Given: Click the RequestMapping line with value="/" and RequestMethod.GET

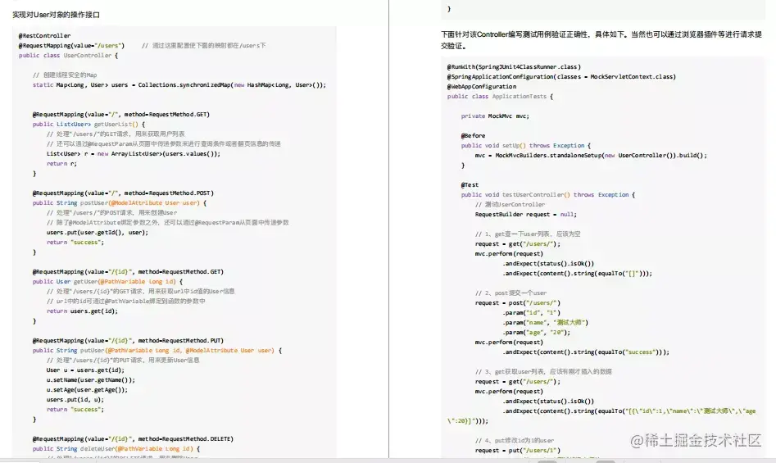Looking at the screenshot, I should click(x=121, y=114).
